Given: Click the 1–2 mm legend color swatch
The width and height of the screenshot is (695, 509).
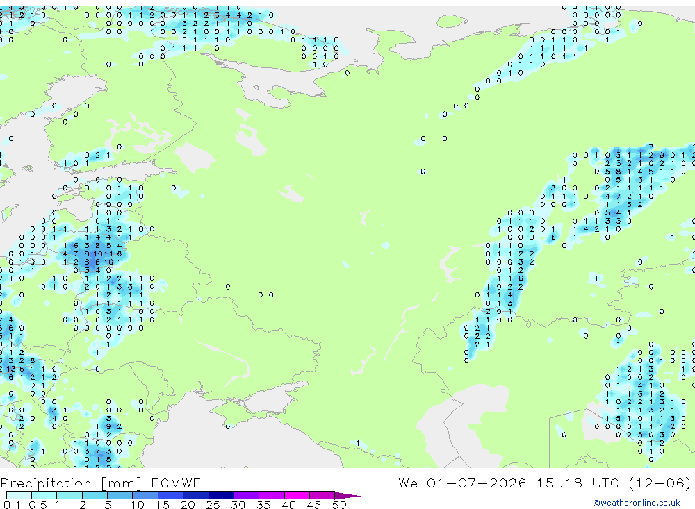Looking at the screenshot, I should (69, 495).
